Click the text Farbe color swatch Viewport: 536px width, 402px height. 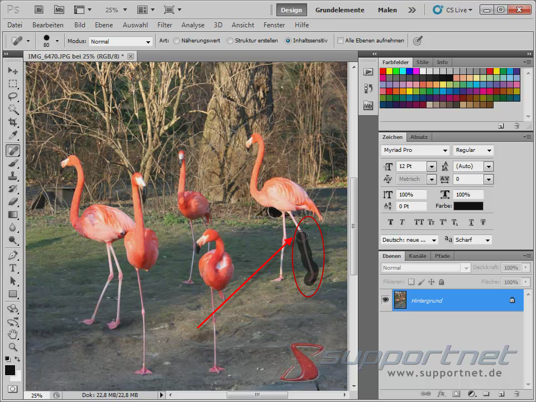468,205
